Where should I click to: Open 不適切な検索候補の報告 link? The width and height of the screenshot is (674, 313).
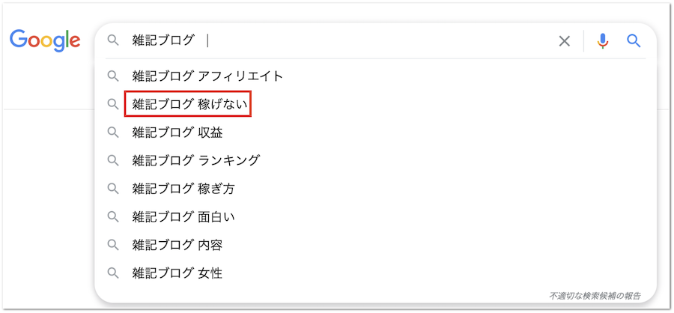pyautogui.click(x=595, y=295)
